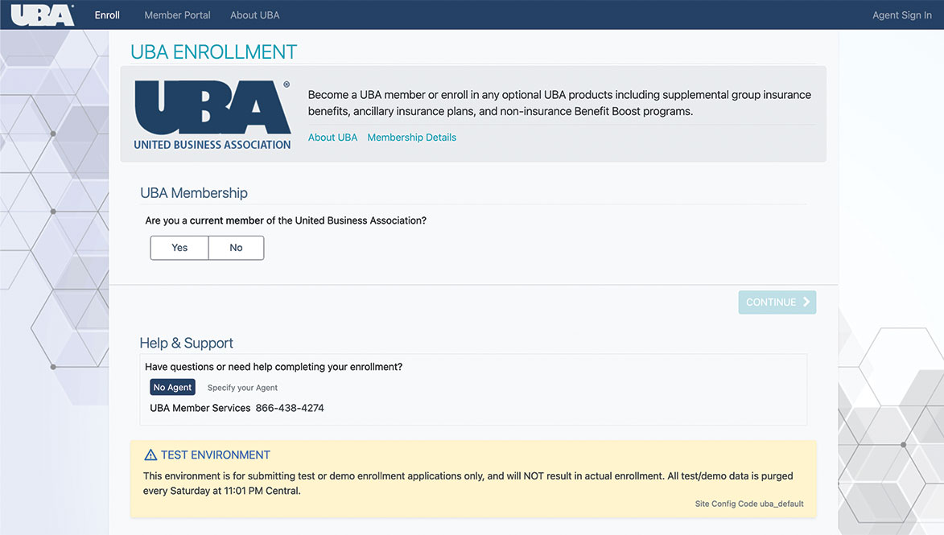Click the Site Config Code uba_default text
944x535 pixels.
(x=748, y=503)
